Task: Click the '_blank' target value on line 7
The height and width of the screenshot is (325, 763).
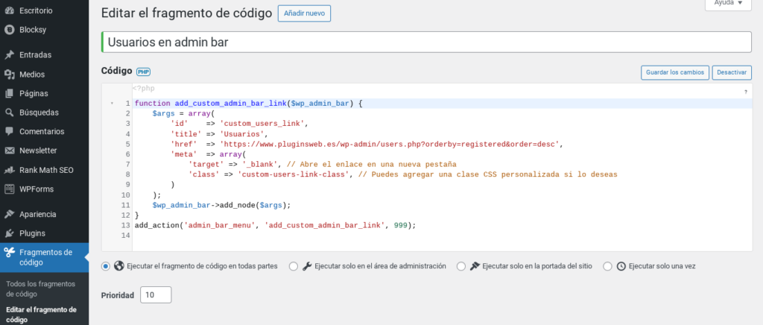Action: 259,165
